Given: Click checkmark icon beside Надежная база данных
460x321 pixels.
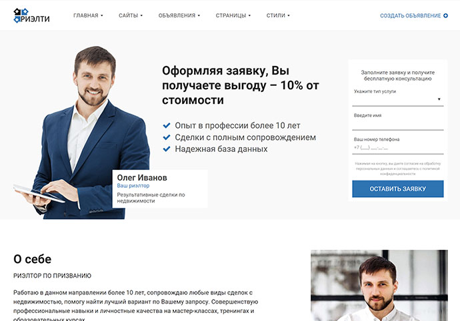Looking at the screenshot, I should coord(167,149).
